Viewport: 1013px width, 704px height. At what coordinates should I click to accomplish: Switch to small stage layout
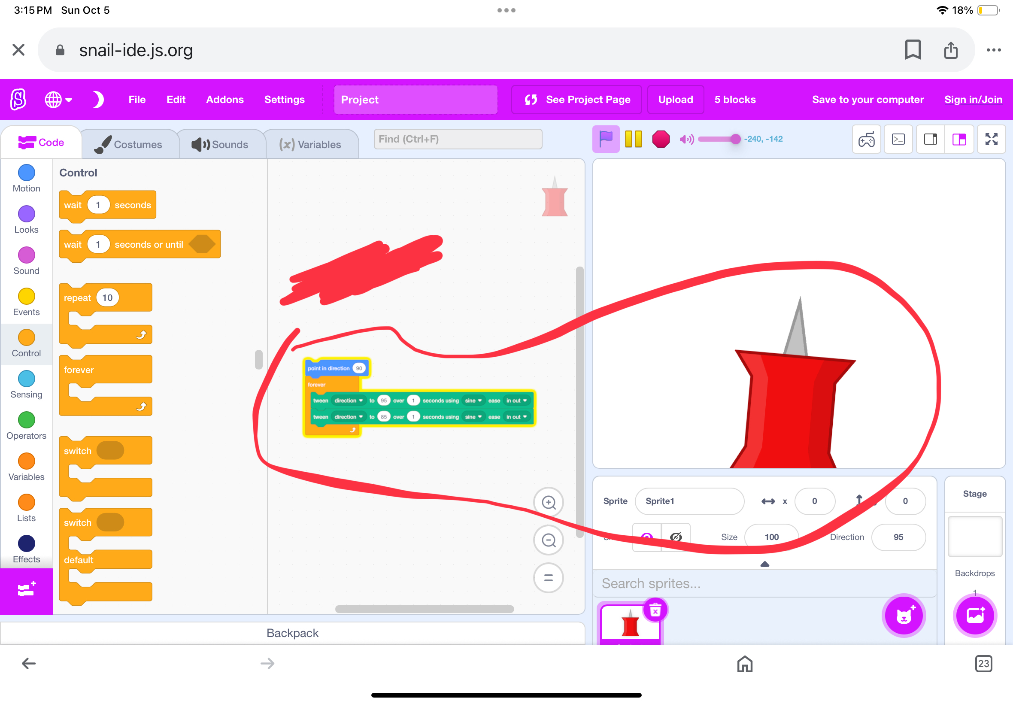(930, 140)
